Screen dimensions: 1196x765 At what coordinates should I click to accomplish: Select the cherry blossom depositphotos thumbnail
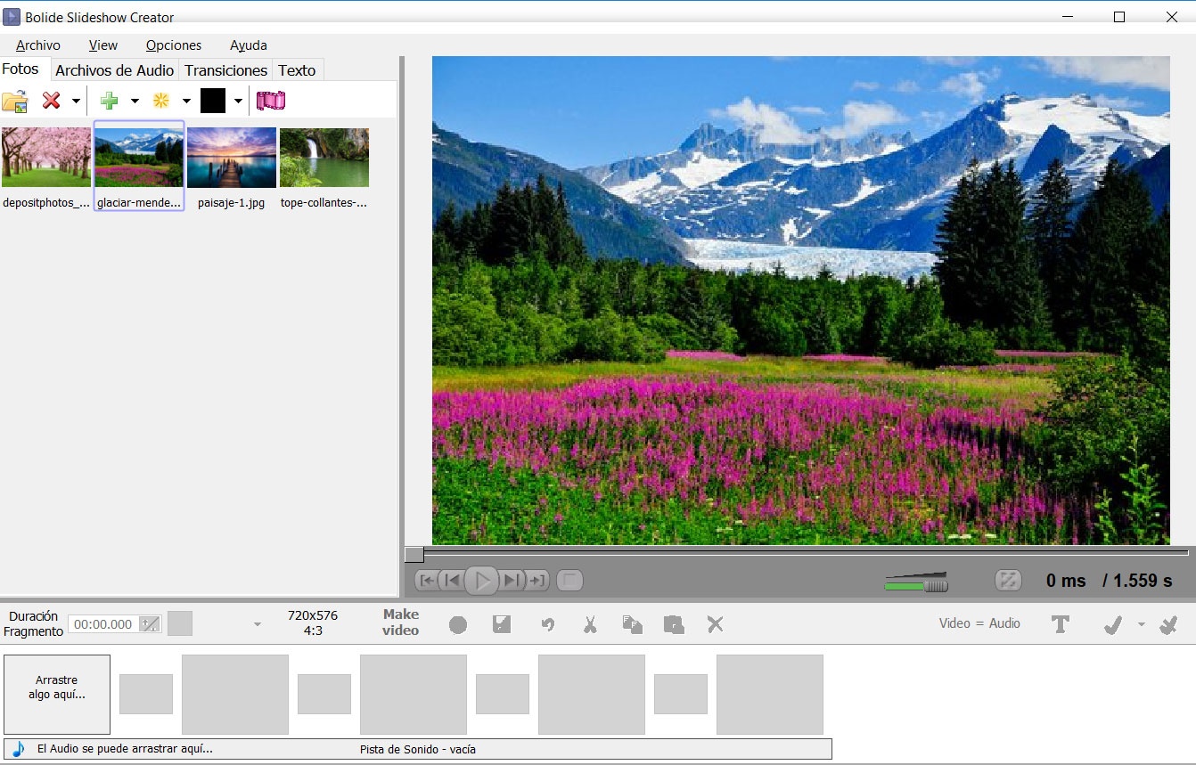point(46,167)
